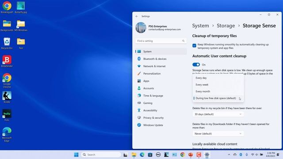Open Chrome from the taskbar
This screenshot has width=283, height=159.
[x=183, y=155]
